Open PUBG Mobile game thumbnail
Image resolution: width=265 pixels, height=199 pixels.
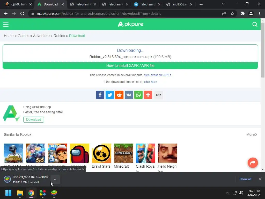pyautogui.click(x=13, y=153)
